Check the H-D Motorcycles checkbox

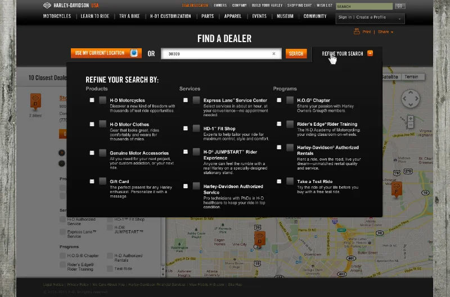click(92, 100)
